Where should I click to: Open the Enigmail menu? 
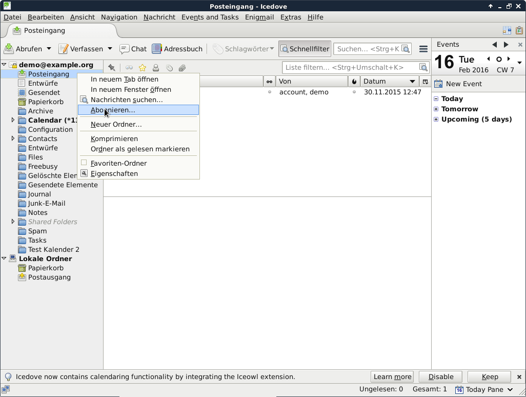(259, 17)
